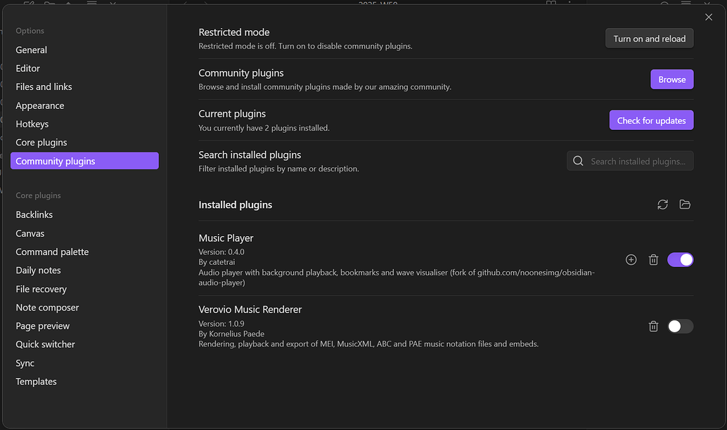Image resolution: width=727 pixels, height=430 pixels.
Task: Reload the installed plugins list
Action: click(x=662, y=204)
